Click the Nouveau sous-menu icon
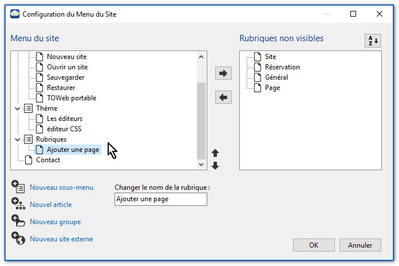 click(18, 187)
